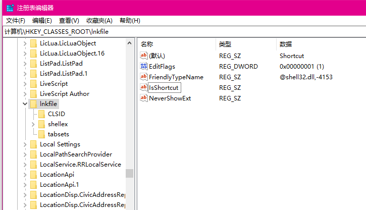Image resolution: width=366 pixels, height=210 pixels.
Task: Click the tree pane scrollbar thumb
Action: point(130,173)
